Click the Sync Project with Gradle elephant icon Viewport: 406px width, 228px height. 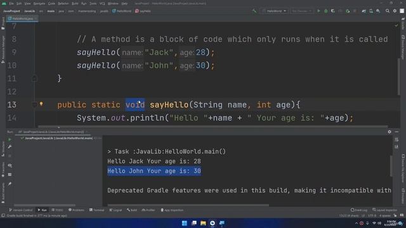pos(363,11)
